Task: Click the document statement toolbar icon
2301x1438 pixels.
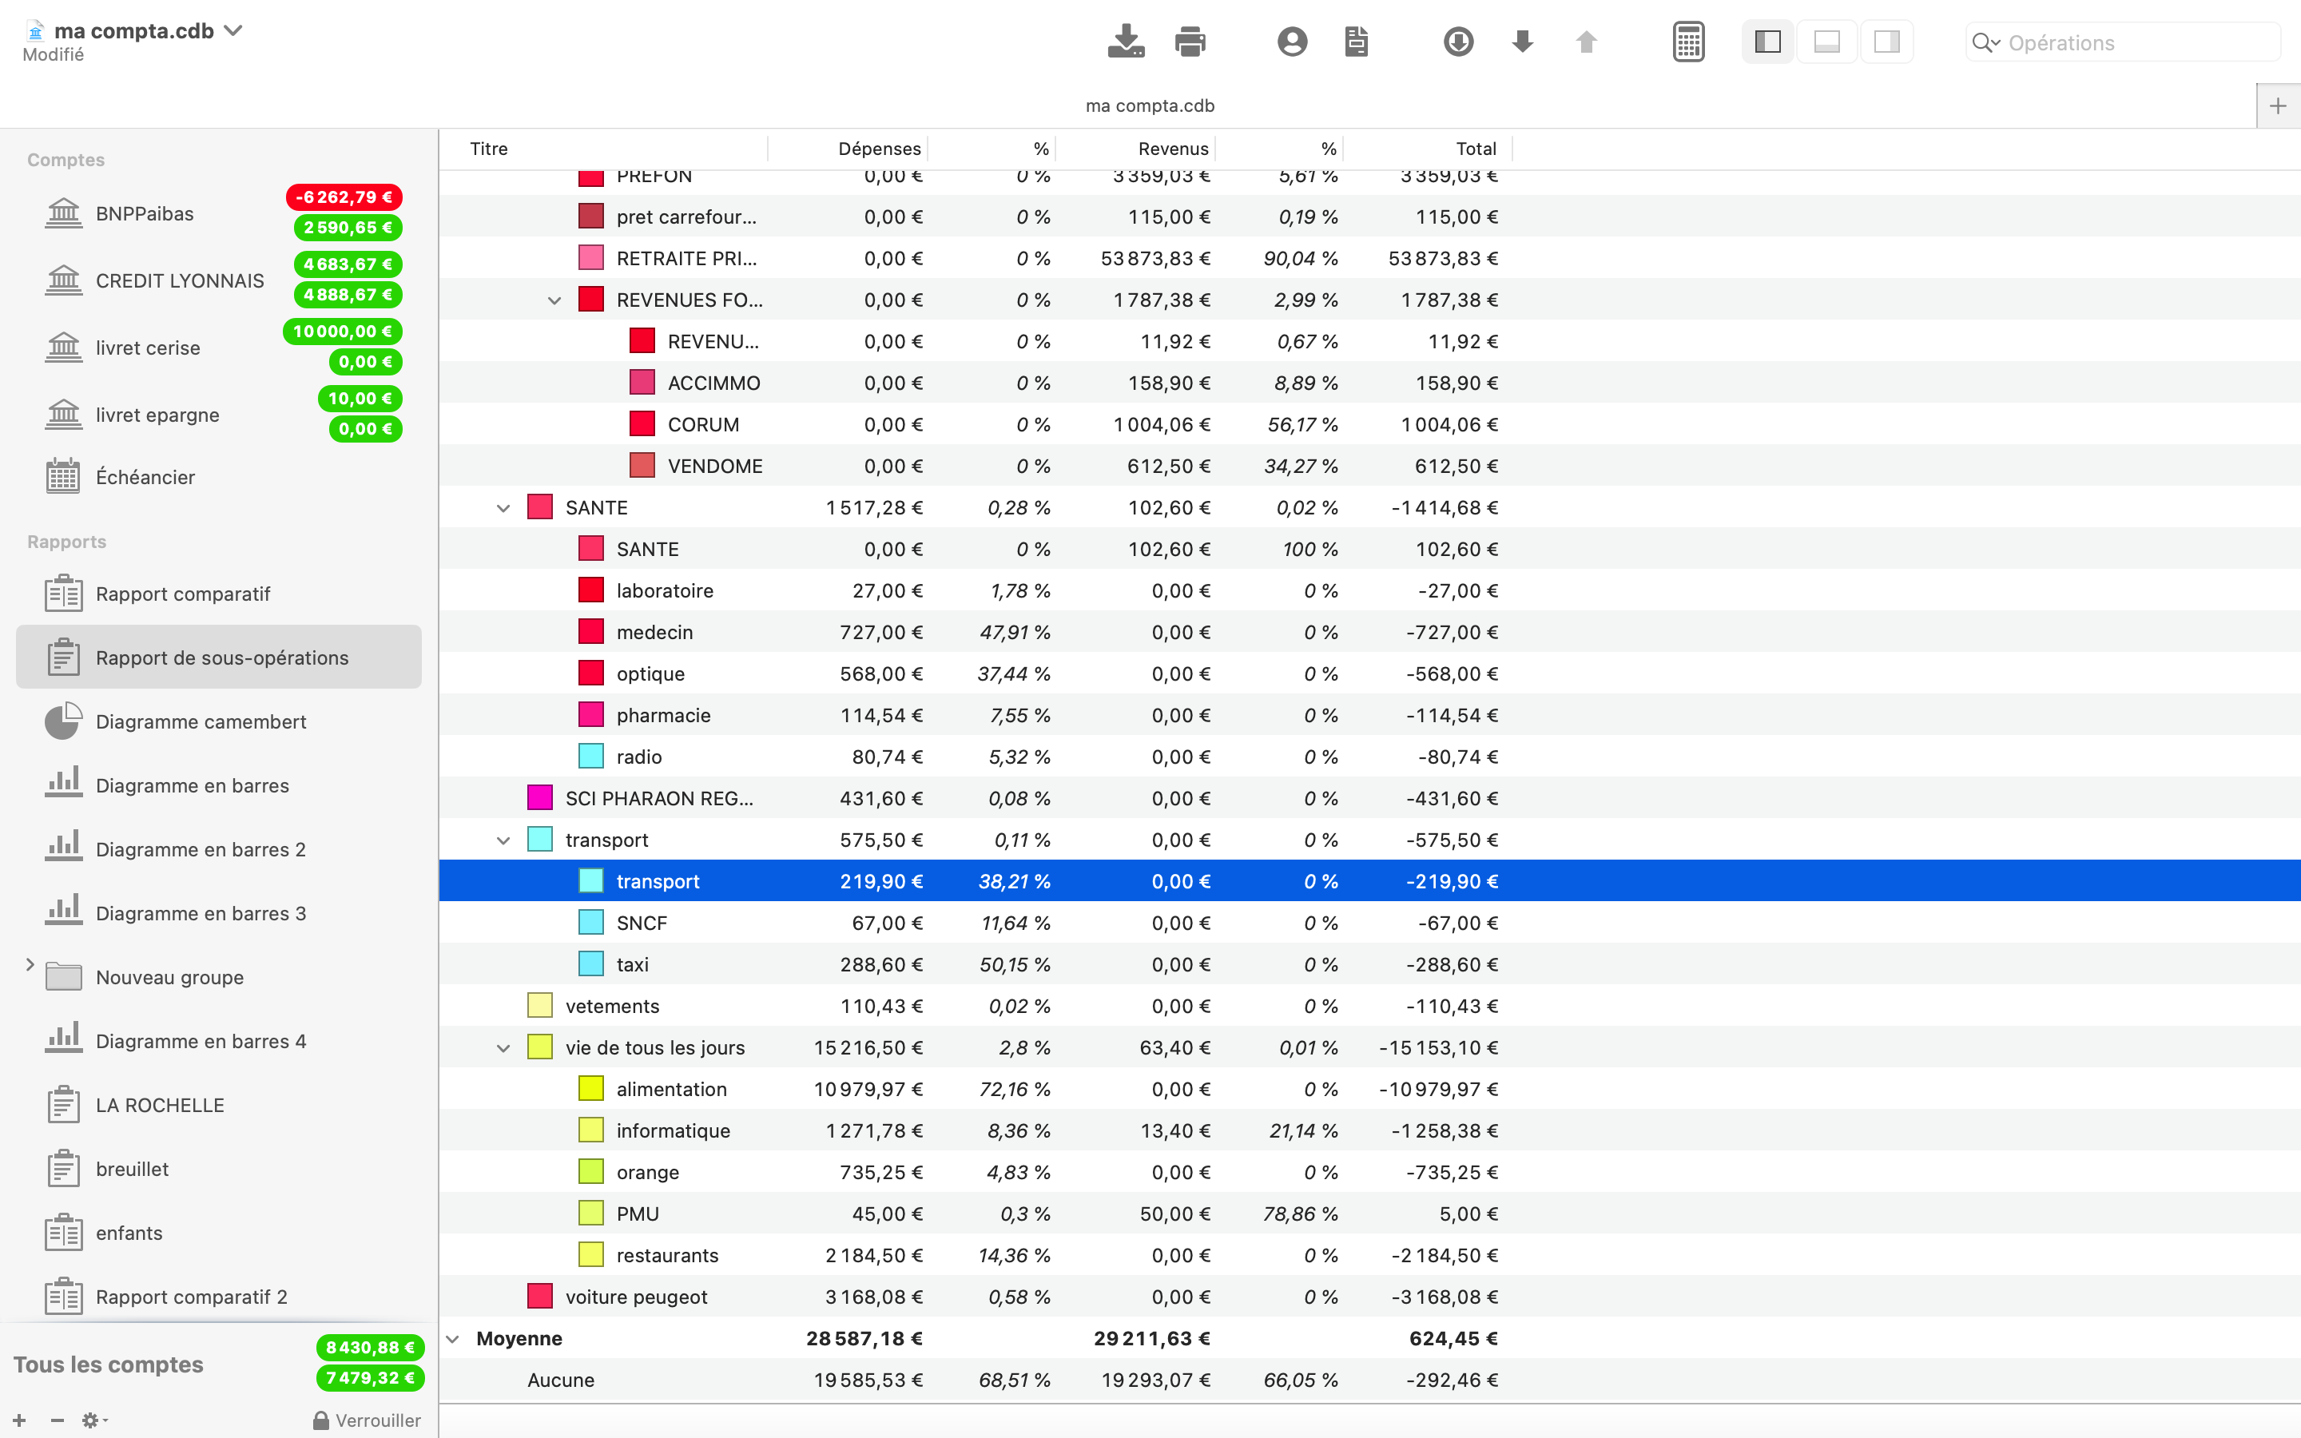Action: coord(1356,42)
